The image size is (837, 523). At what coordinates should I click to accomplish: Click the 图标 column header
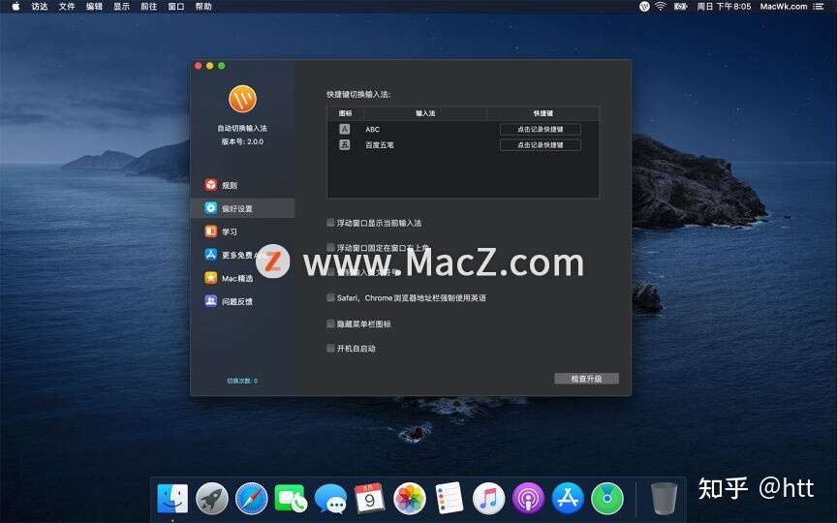click(346, 113)
